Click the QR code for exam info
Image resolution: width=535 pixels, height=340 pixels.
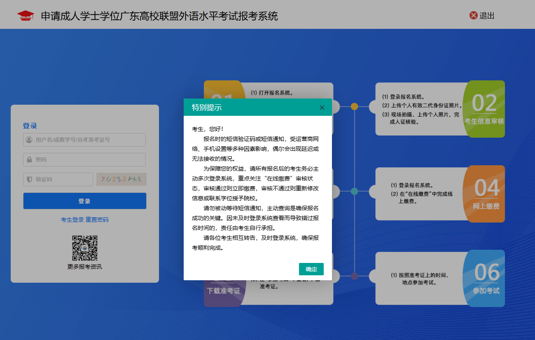[x=85, y=248]
